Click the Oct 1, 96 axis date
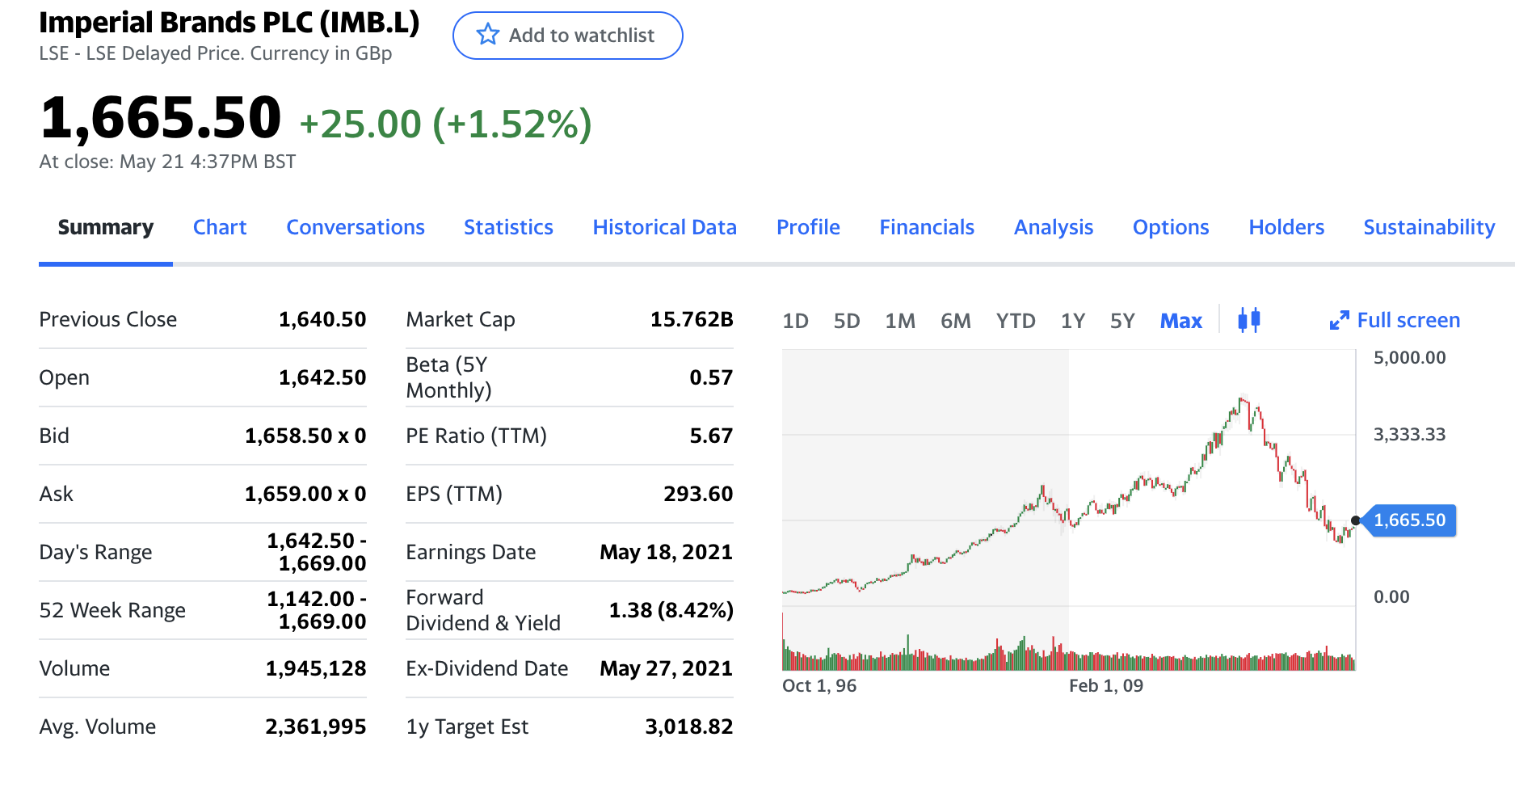The height and width of the screenshot is (796, 1515). 819,686
